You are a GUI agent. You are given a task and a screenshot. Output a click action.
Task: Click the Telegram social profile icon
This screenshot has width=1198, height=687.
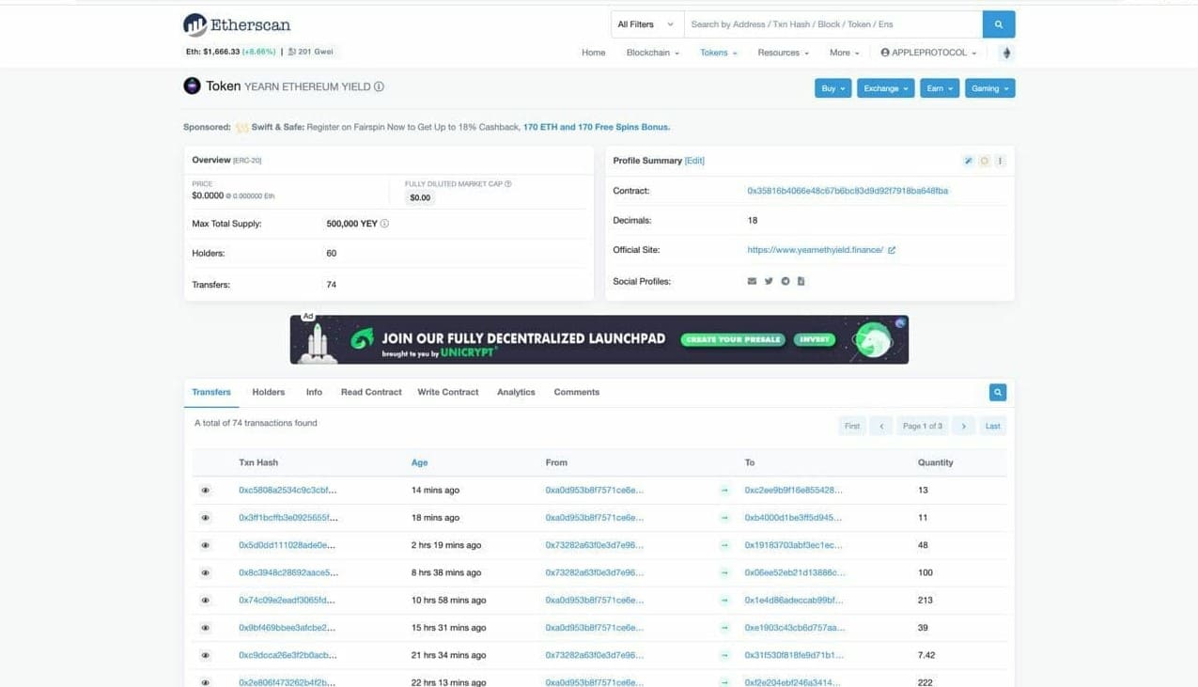[786, 281]
